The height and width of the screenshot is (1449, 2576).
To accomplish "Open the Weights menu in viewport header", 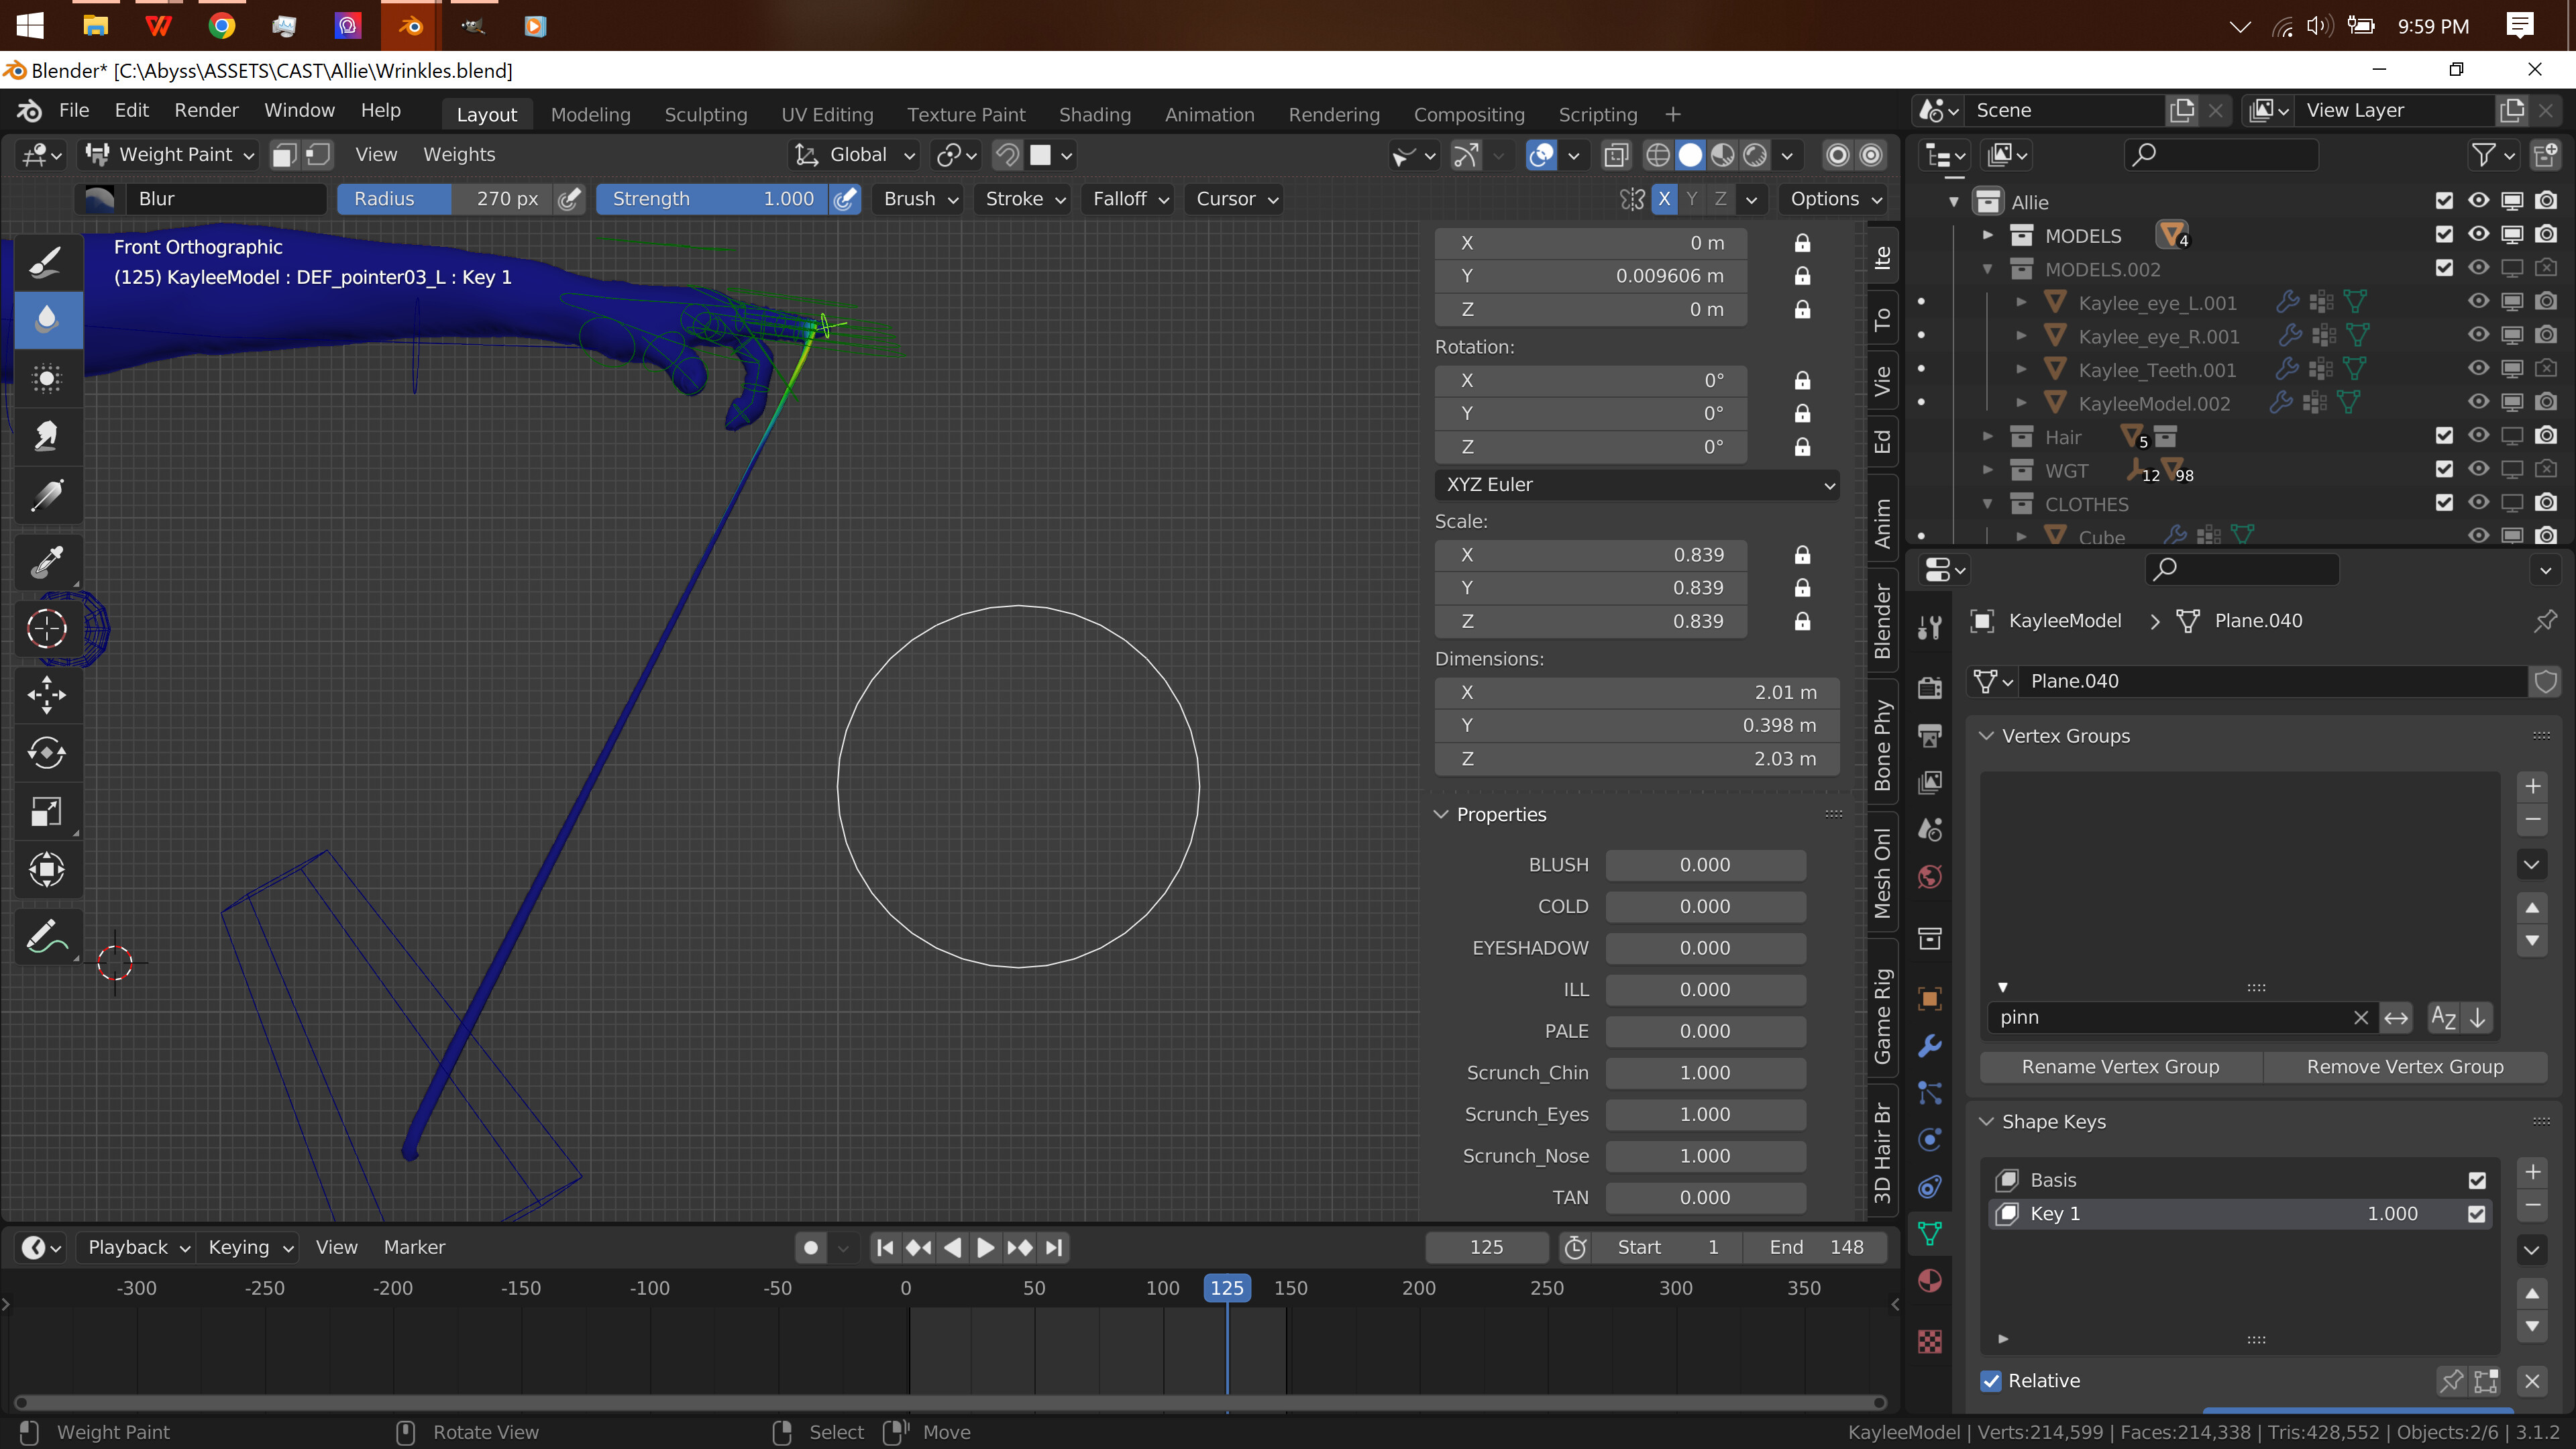I will tap(459, 155).
